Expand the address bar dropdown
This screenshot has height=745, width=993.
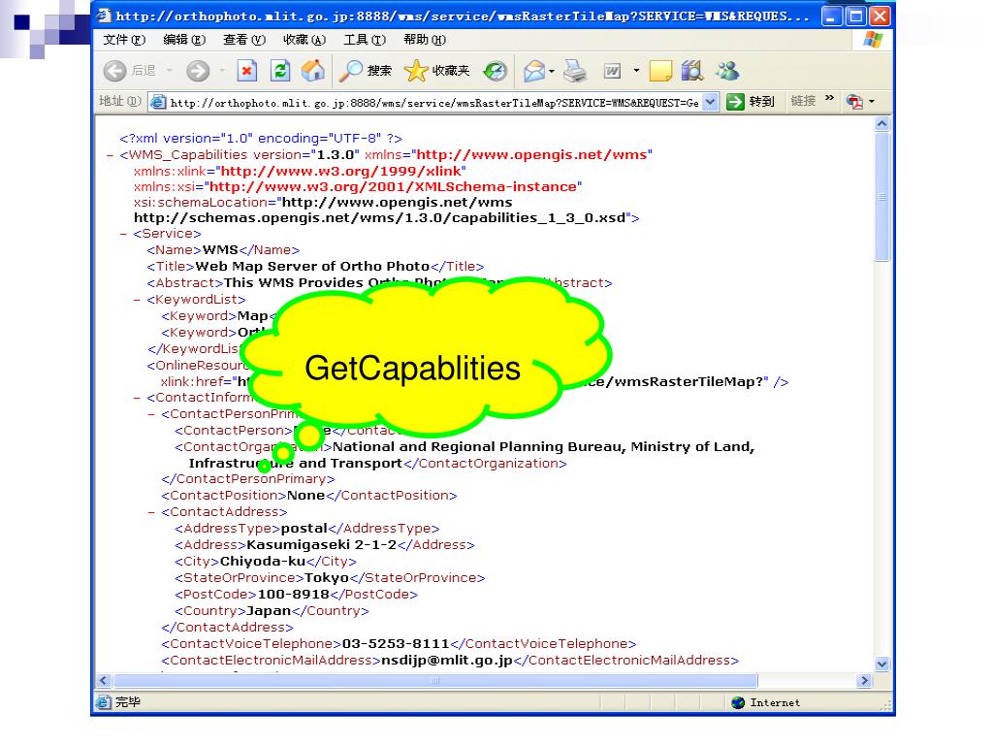click(711, 102)
